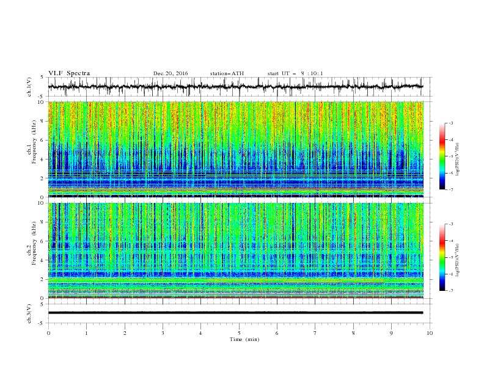Viewport: 484px width, 374px height.
Task: Click time axis tick label "7"
Action: (x=315, y=333)
